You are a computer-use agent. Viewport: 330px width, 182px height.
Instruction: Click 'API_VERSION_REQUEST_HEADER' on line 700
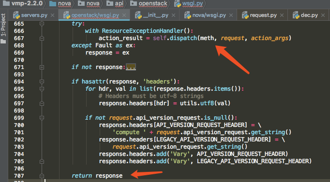click(201, 125)
